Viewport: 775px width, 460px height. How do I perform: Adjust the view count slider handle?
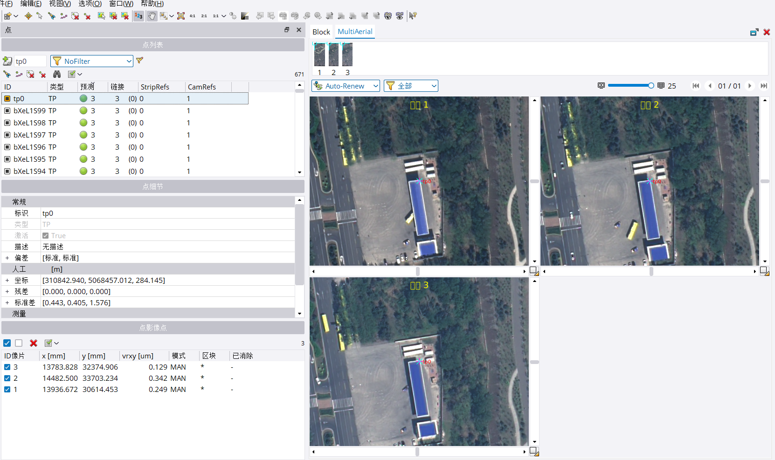click(651, 86)
